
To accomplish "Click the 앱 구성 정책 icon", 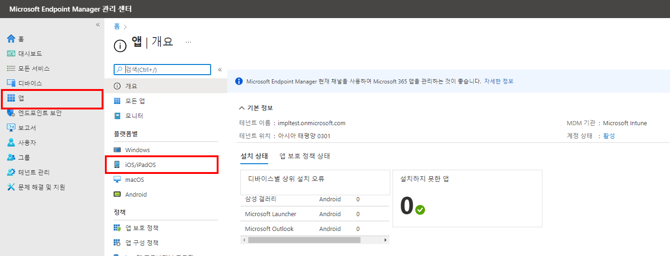I will [x=117, y=243].
